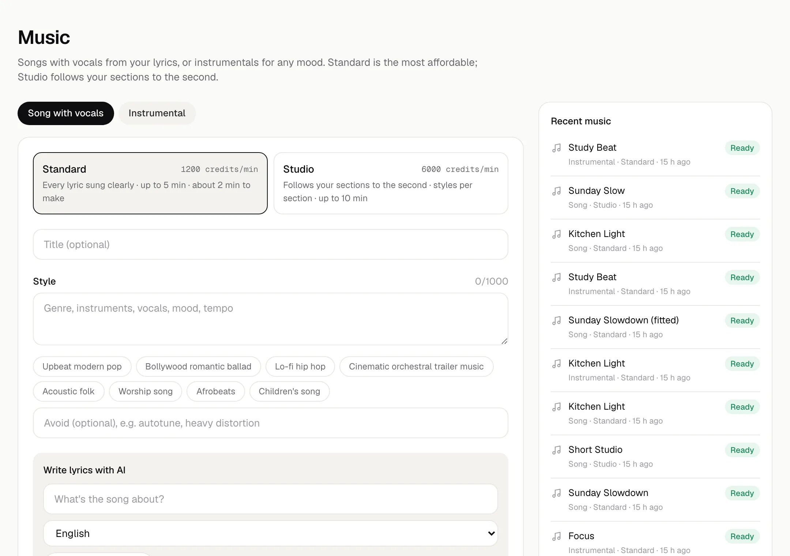Choose Cinematic orchestral trailer music chip
Image resolution: width=790 pixels, height=556 pixels.
(x=416, y=367)
